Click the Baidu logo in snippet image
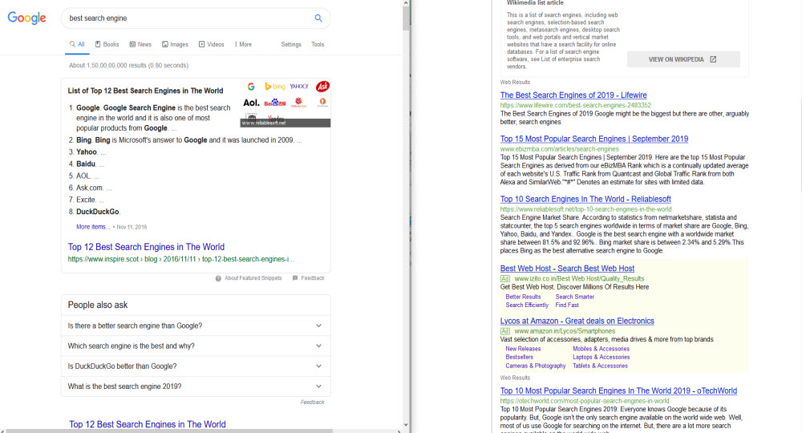Image resolution: width=802 pixels, height=433 pixels. click(275, 103)
